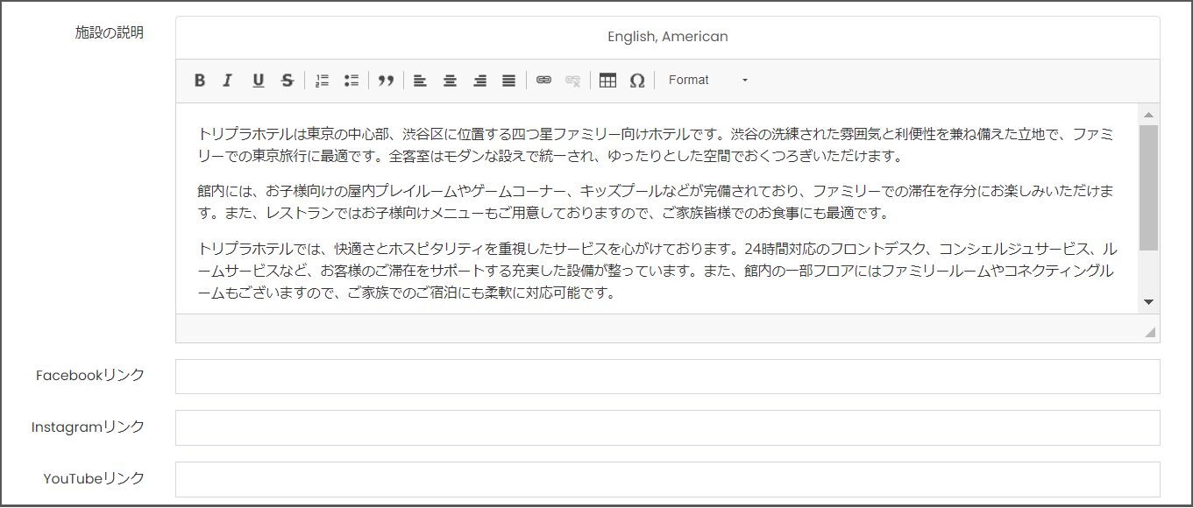Open the special character omega picker

click(x=637, y=81)
